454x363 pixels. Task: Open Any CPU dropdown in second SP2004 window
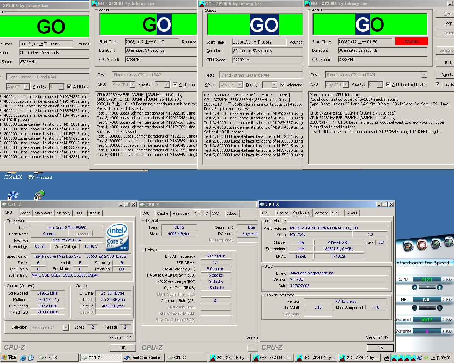coord(132,85)
